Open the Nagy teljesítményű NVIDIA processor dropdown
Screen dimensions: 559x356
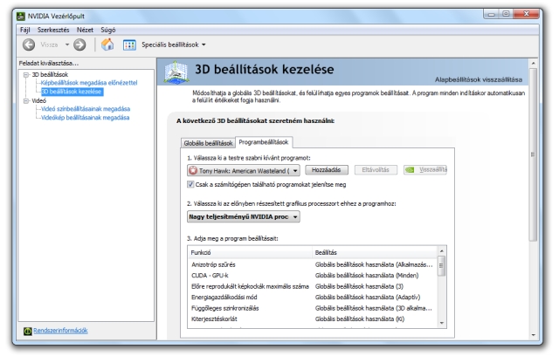coord(244,216)
